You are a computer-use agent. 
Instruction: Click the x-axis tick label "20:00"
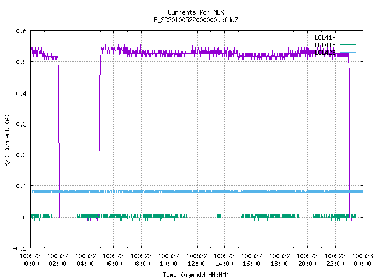[307, 264]
